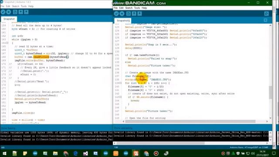This screenshot has width=279, height=157.
Task: Select the Snapshot § tab in right window
Action: [123, 20]
